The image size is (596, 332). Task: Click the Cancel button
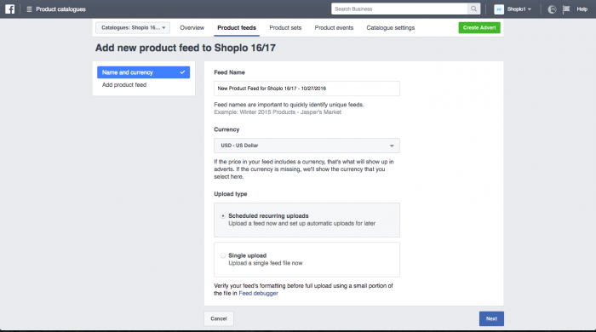pyautogui.click(x=219, y=318)
